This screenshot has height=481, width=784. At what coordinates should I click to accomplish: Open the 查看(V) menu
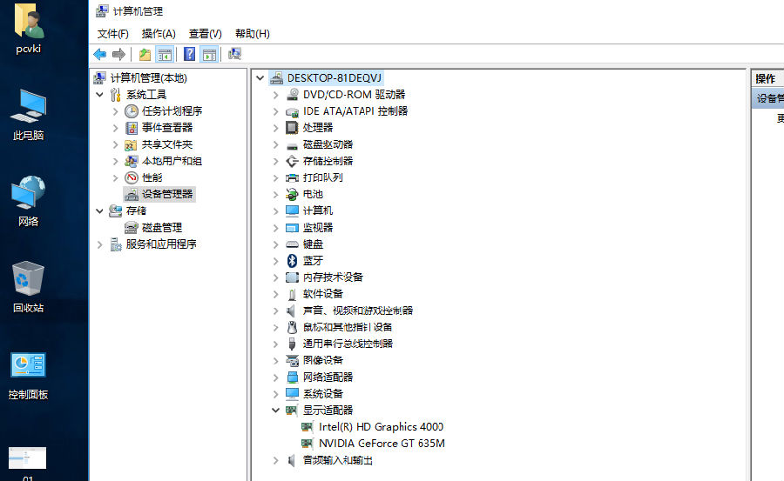pyautogui.click(x=205, y=34)
